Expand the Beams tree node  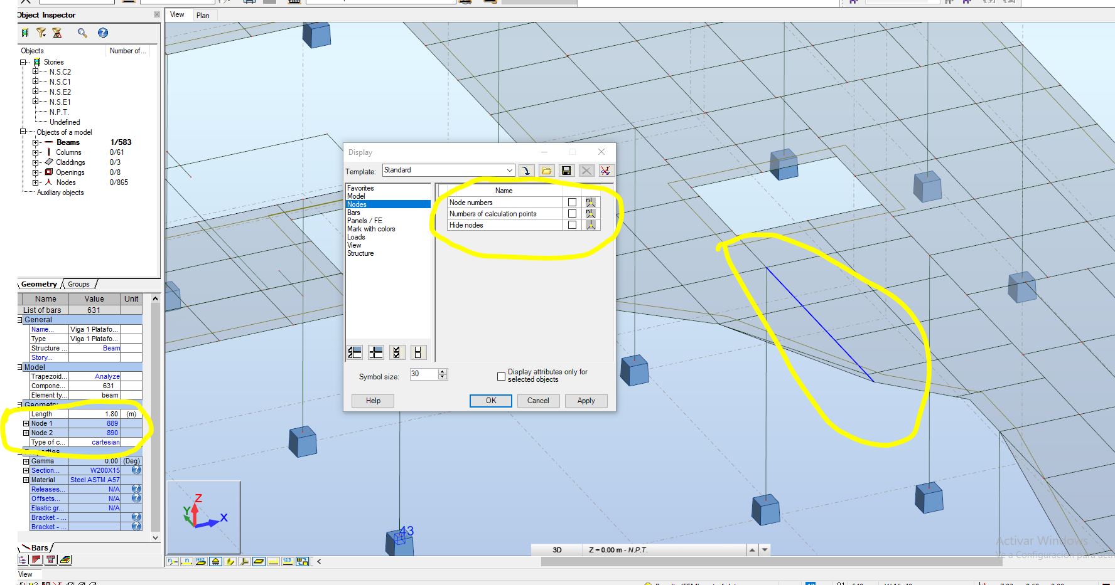[x=36, y=142]
